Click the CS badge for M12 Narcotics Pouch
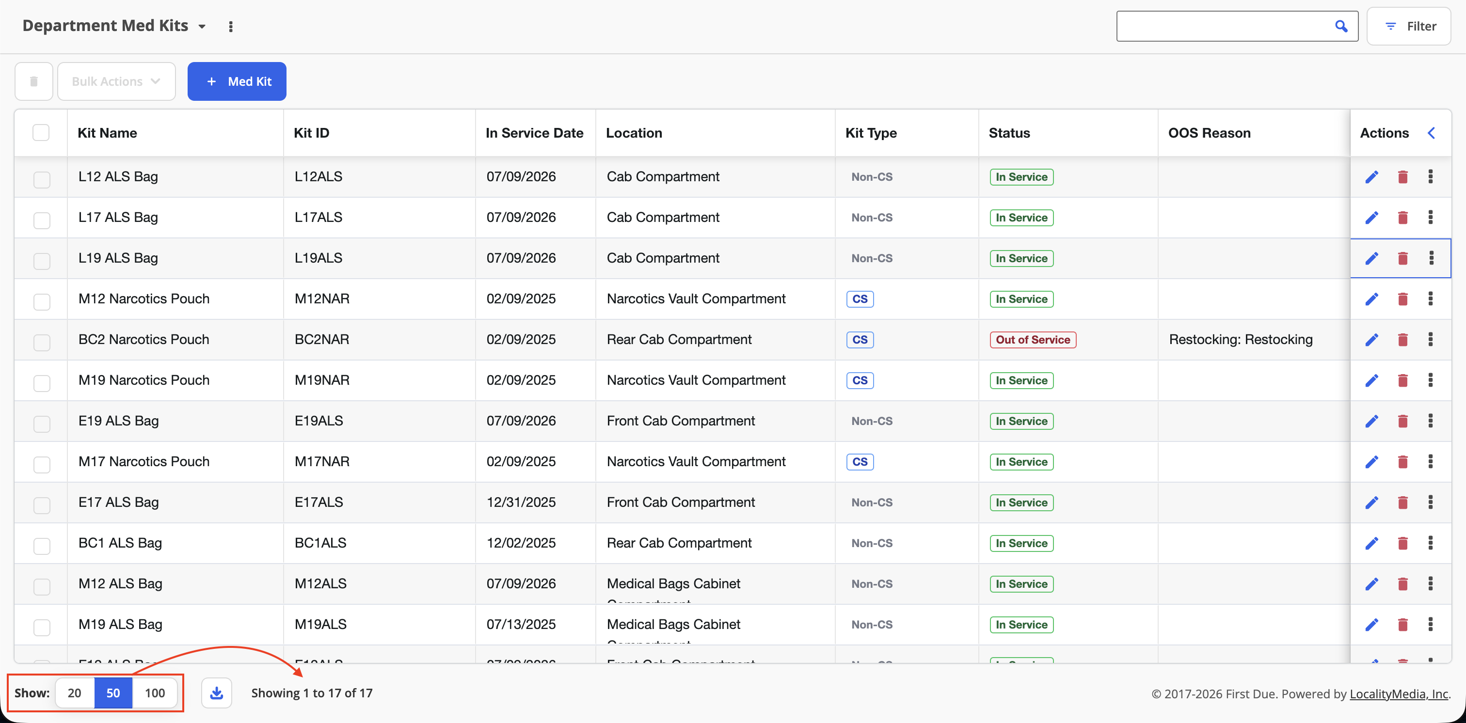The image size is (1466, 723). click(860, 299)
